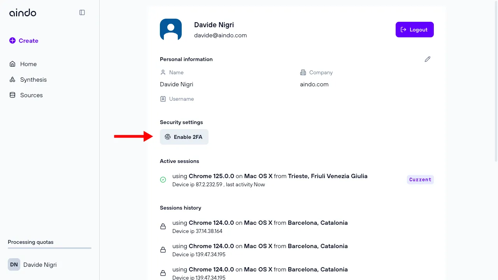Click the green check icon of current session
This screenshot has height=280, width=498.
pyautogui.click(x=163, y=180)
